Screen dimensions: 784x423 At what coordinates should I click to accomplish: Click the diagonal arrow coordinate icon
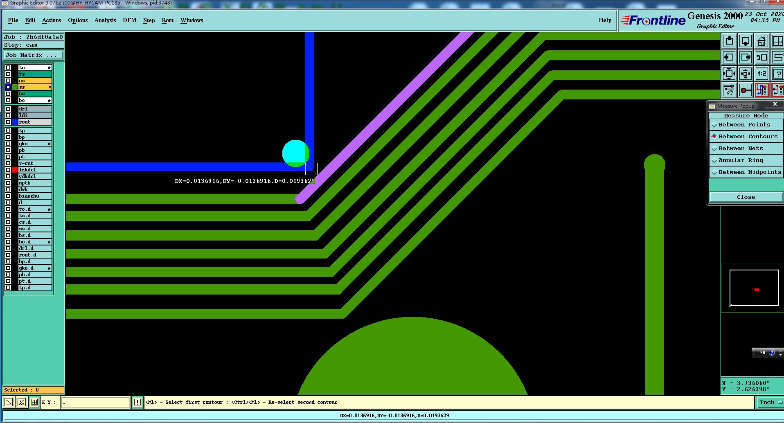coord(8,402)
